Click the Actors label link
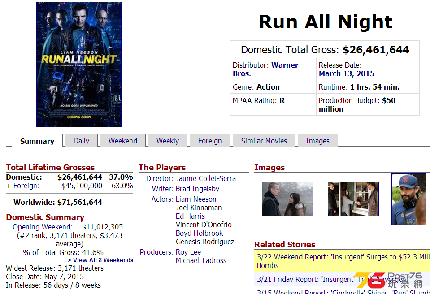The height and width of the screenshot is (294, 430). coord(162,199)
